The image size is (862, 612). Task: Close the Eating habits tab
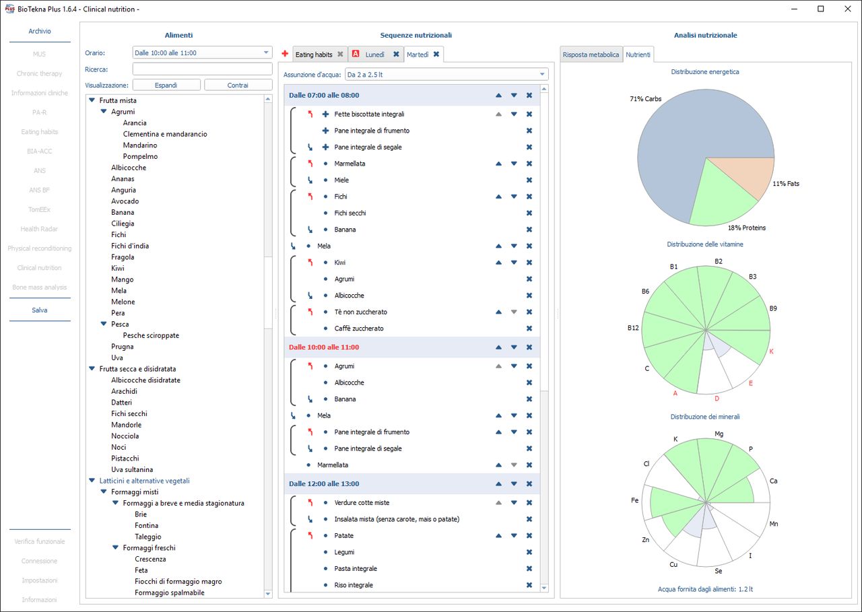click(340, 55)
